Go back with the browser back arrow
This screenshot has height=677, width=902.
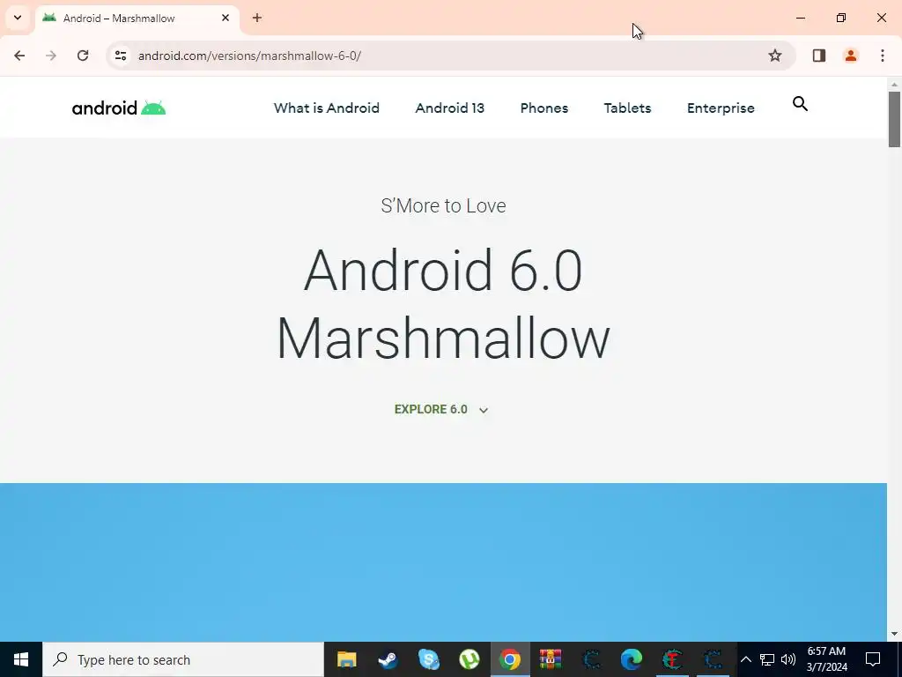19,56
